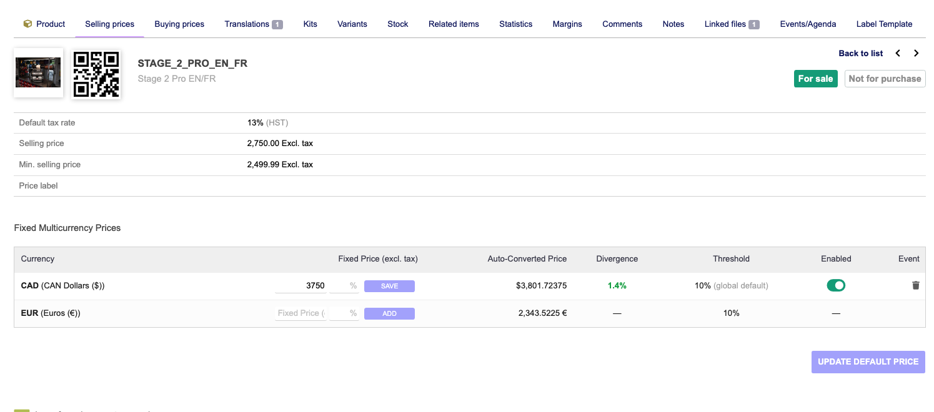This screenshot has height=412, width=934.
Task: Click SAVE button for CAD price
Action: pyautogui.click(x=389, y=286)
